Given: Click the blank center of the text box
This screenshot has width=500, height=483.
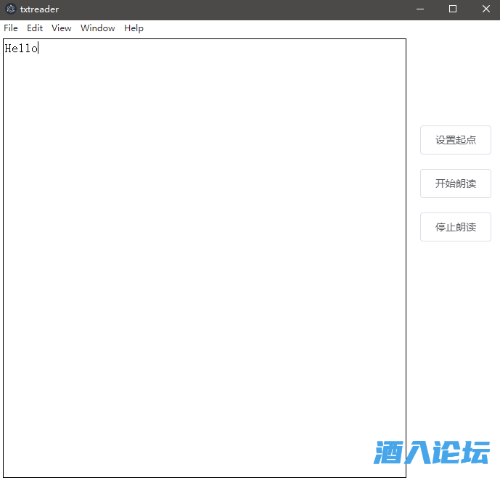Looking at the screenshot, I should [205, 258].
